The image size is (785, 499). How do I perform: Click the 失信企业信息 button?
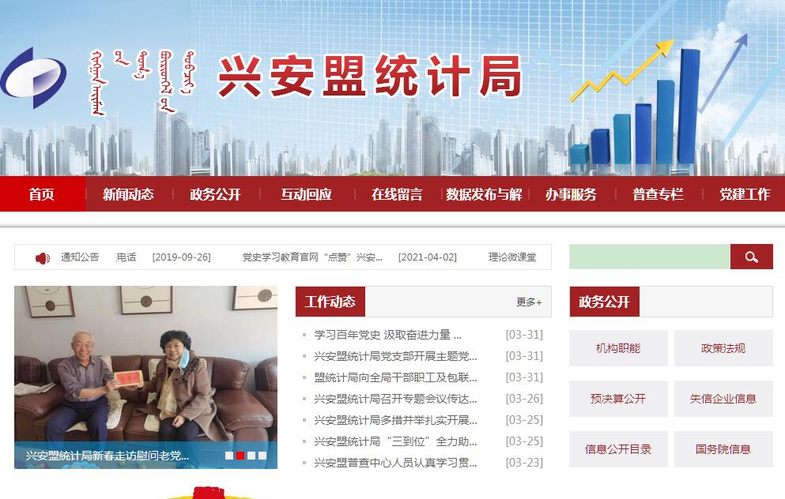pyautogui.click(x=723, y=399)
